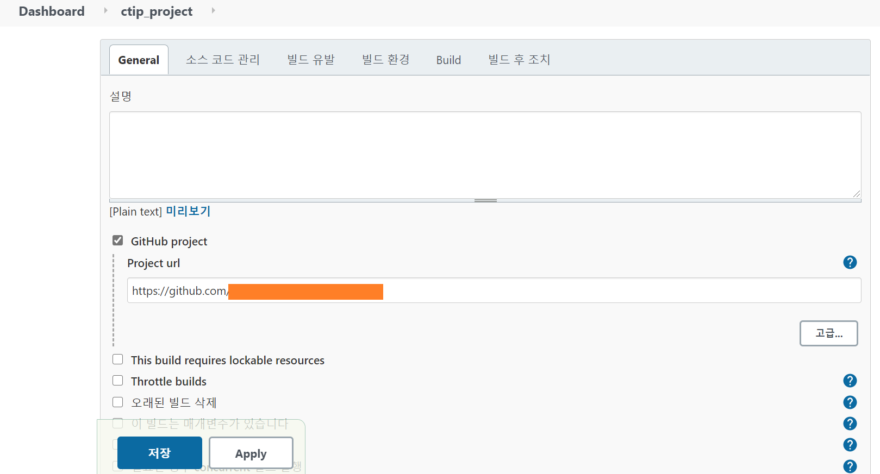The image size is (880, 474).
Task: Focus the Project url input field
Action: (494, 290)
